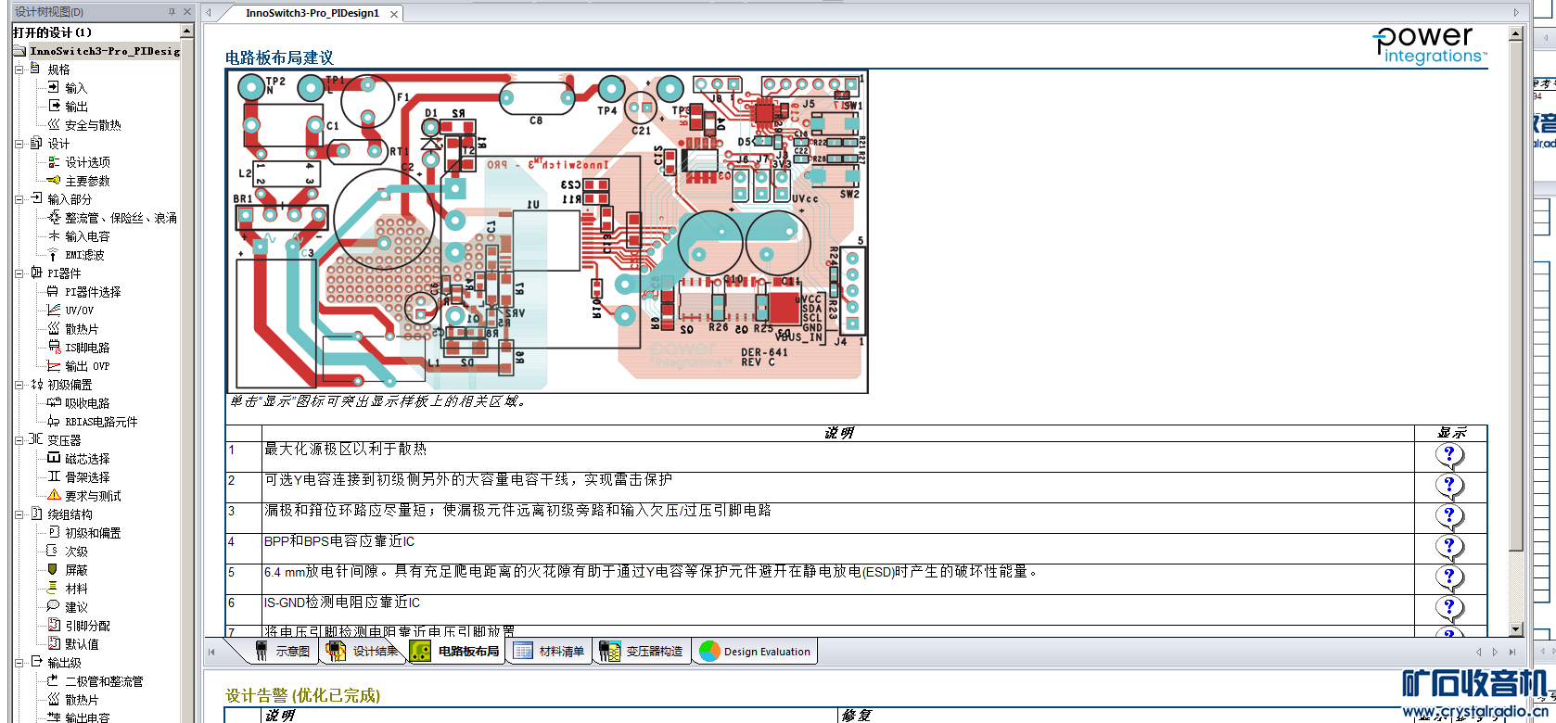Click the capacitor icon beside 输入电容
1556x723 pixels.
pyautogui.click(x=54, y=235)
